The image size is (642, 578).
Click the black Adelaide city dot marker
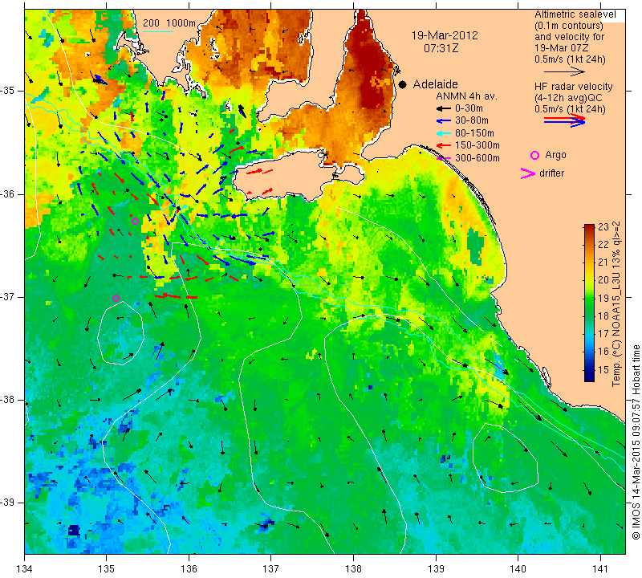tap(403, 84)
